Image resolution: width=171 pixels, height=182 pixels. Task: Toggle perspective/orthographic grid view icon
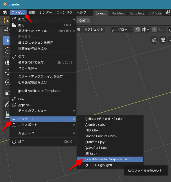(x=154, y=40)
